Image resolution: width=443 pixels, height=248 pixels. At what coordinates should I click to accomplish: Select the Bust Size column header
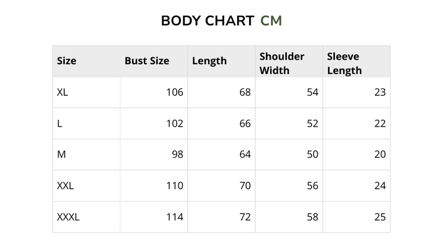(147, 61)
